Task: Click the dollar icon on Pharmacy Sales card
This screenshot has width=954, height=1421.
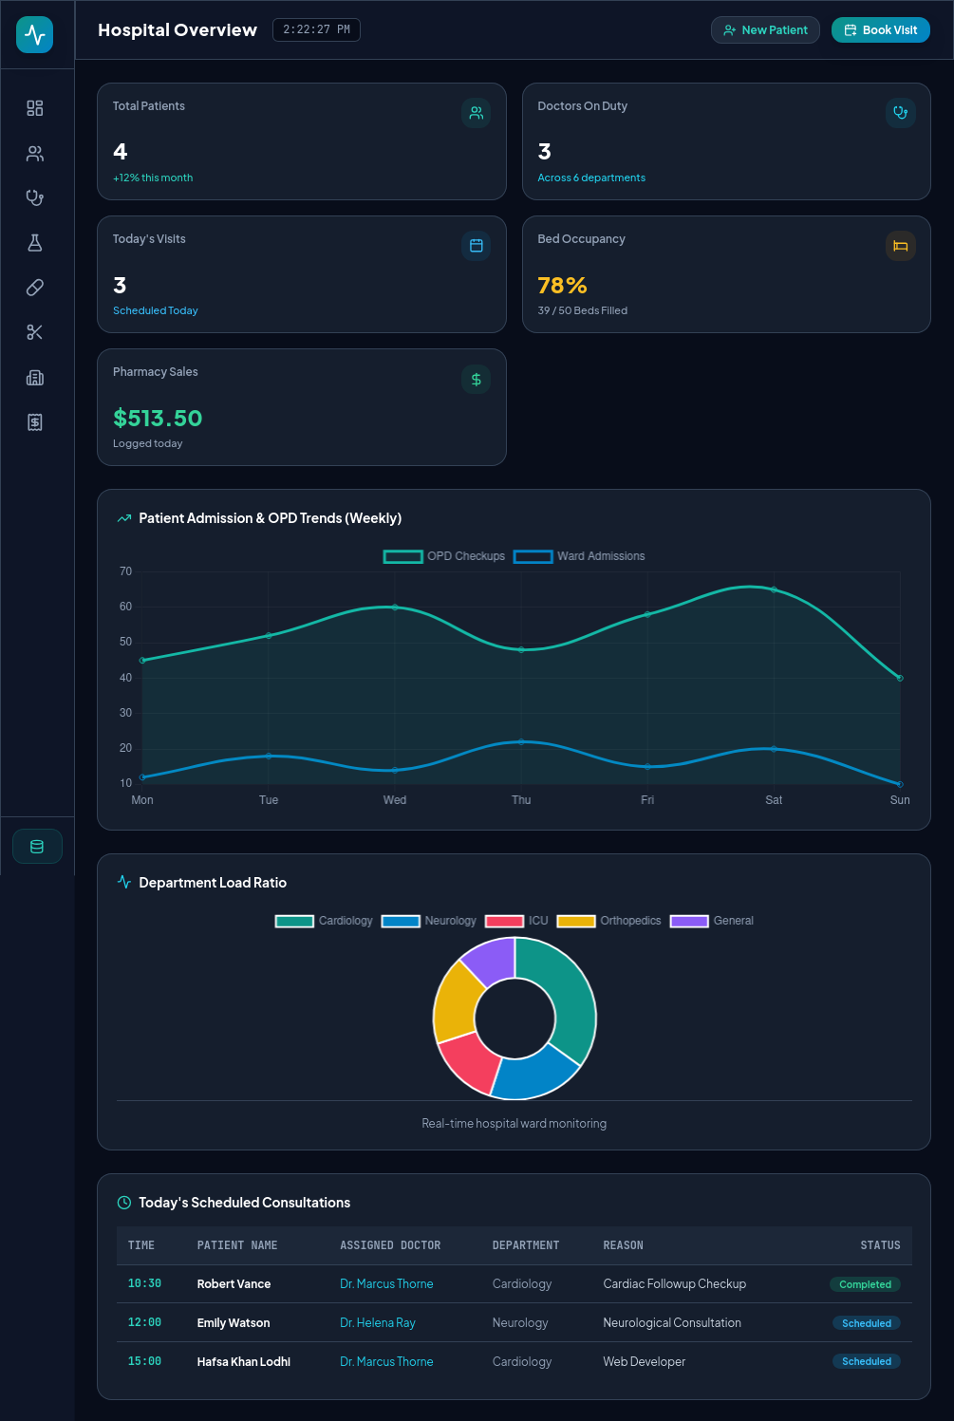Action: [x=477, y=380]
